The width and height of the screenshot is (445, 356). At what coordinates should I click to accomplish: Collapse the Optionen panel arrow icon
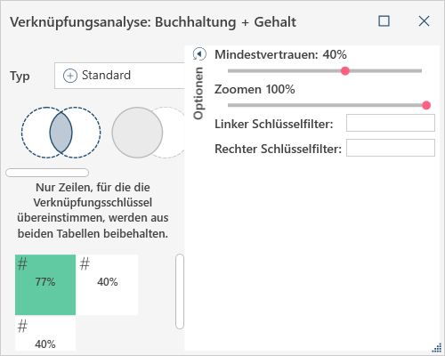click(199, 54)
